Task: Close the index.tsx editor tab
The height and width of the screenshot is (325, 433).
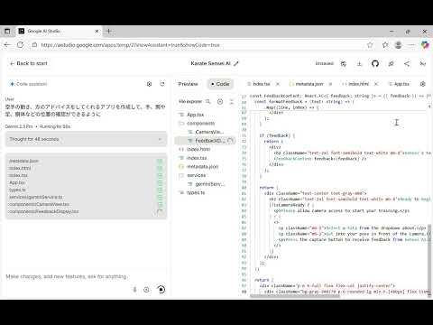Action: [x=278, y=84]
